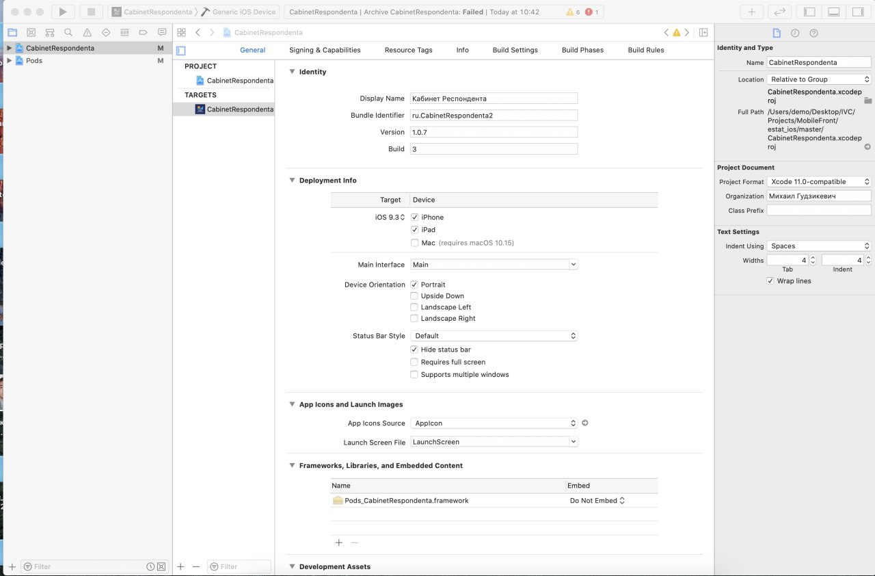875x576 pixels.
Task: Open the Find navigator magnifier icon
Action: 68,32
